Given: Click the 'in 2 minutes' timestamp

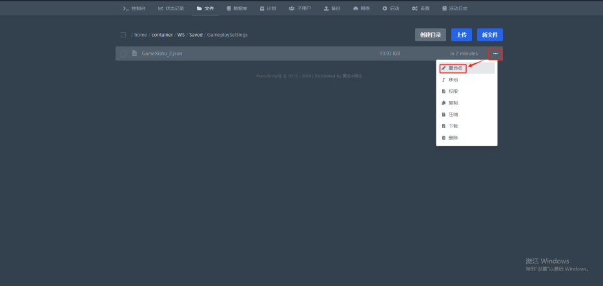Looking at the screenshot, I should click(464, 53).
